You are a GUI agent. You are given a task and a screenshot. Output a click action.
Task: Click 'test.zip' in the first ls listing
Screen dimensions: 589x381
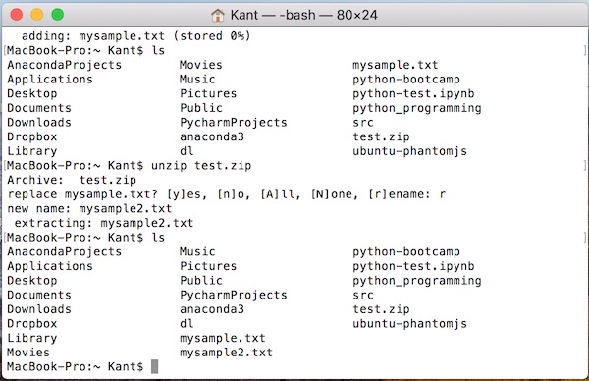pyautogui.click(x=381, y=136)
